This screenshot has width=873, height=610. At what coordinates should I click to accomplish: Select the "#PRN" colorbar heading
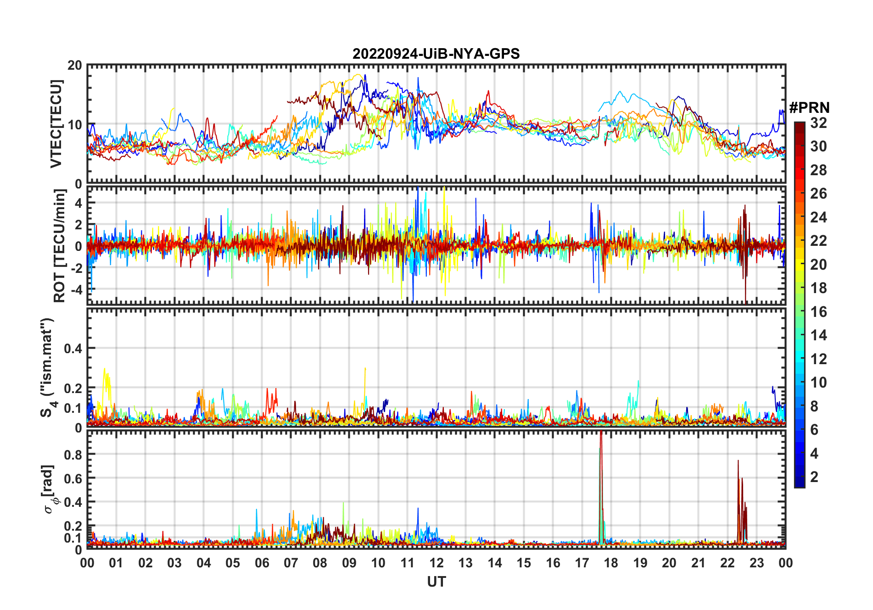click(809, 107)
